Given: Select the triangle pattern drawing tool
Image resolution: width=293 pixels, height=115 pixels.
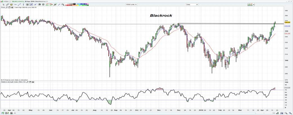Looking at the screenshot, I should (51, 4).
